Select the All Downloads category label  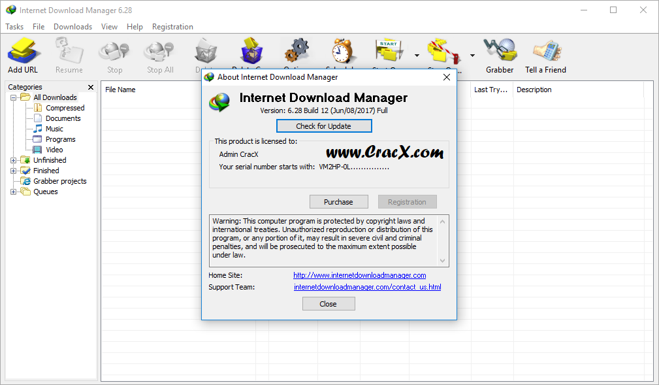(55, 97)
